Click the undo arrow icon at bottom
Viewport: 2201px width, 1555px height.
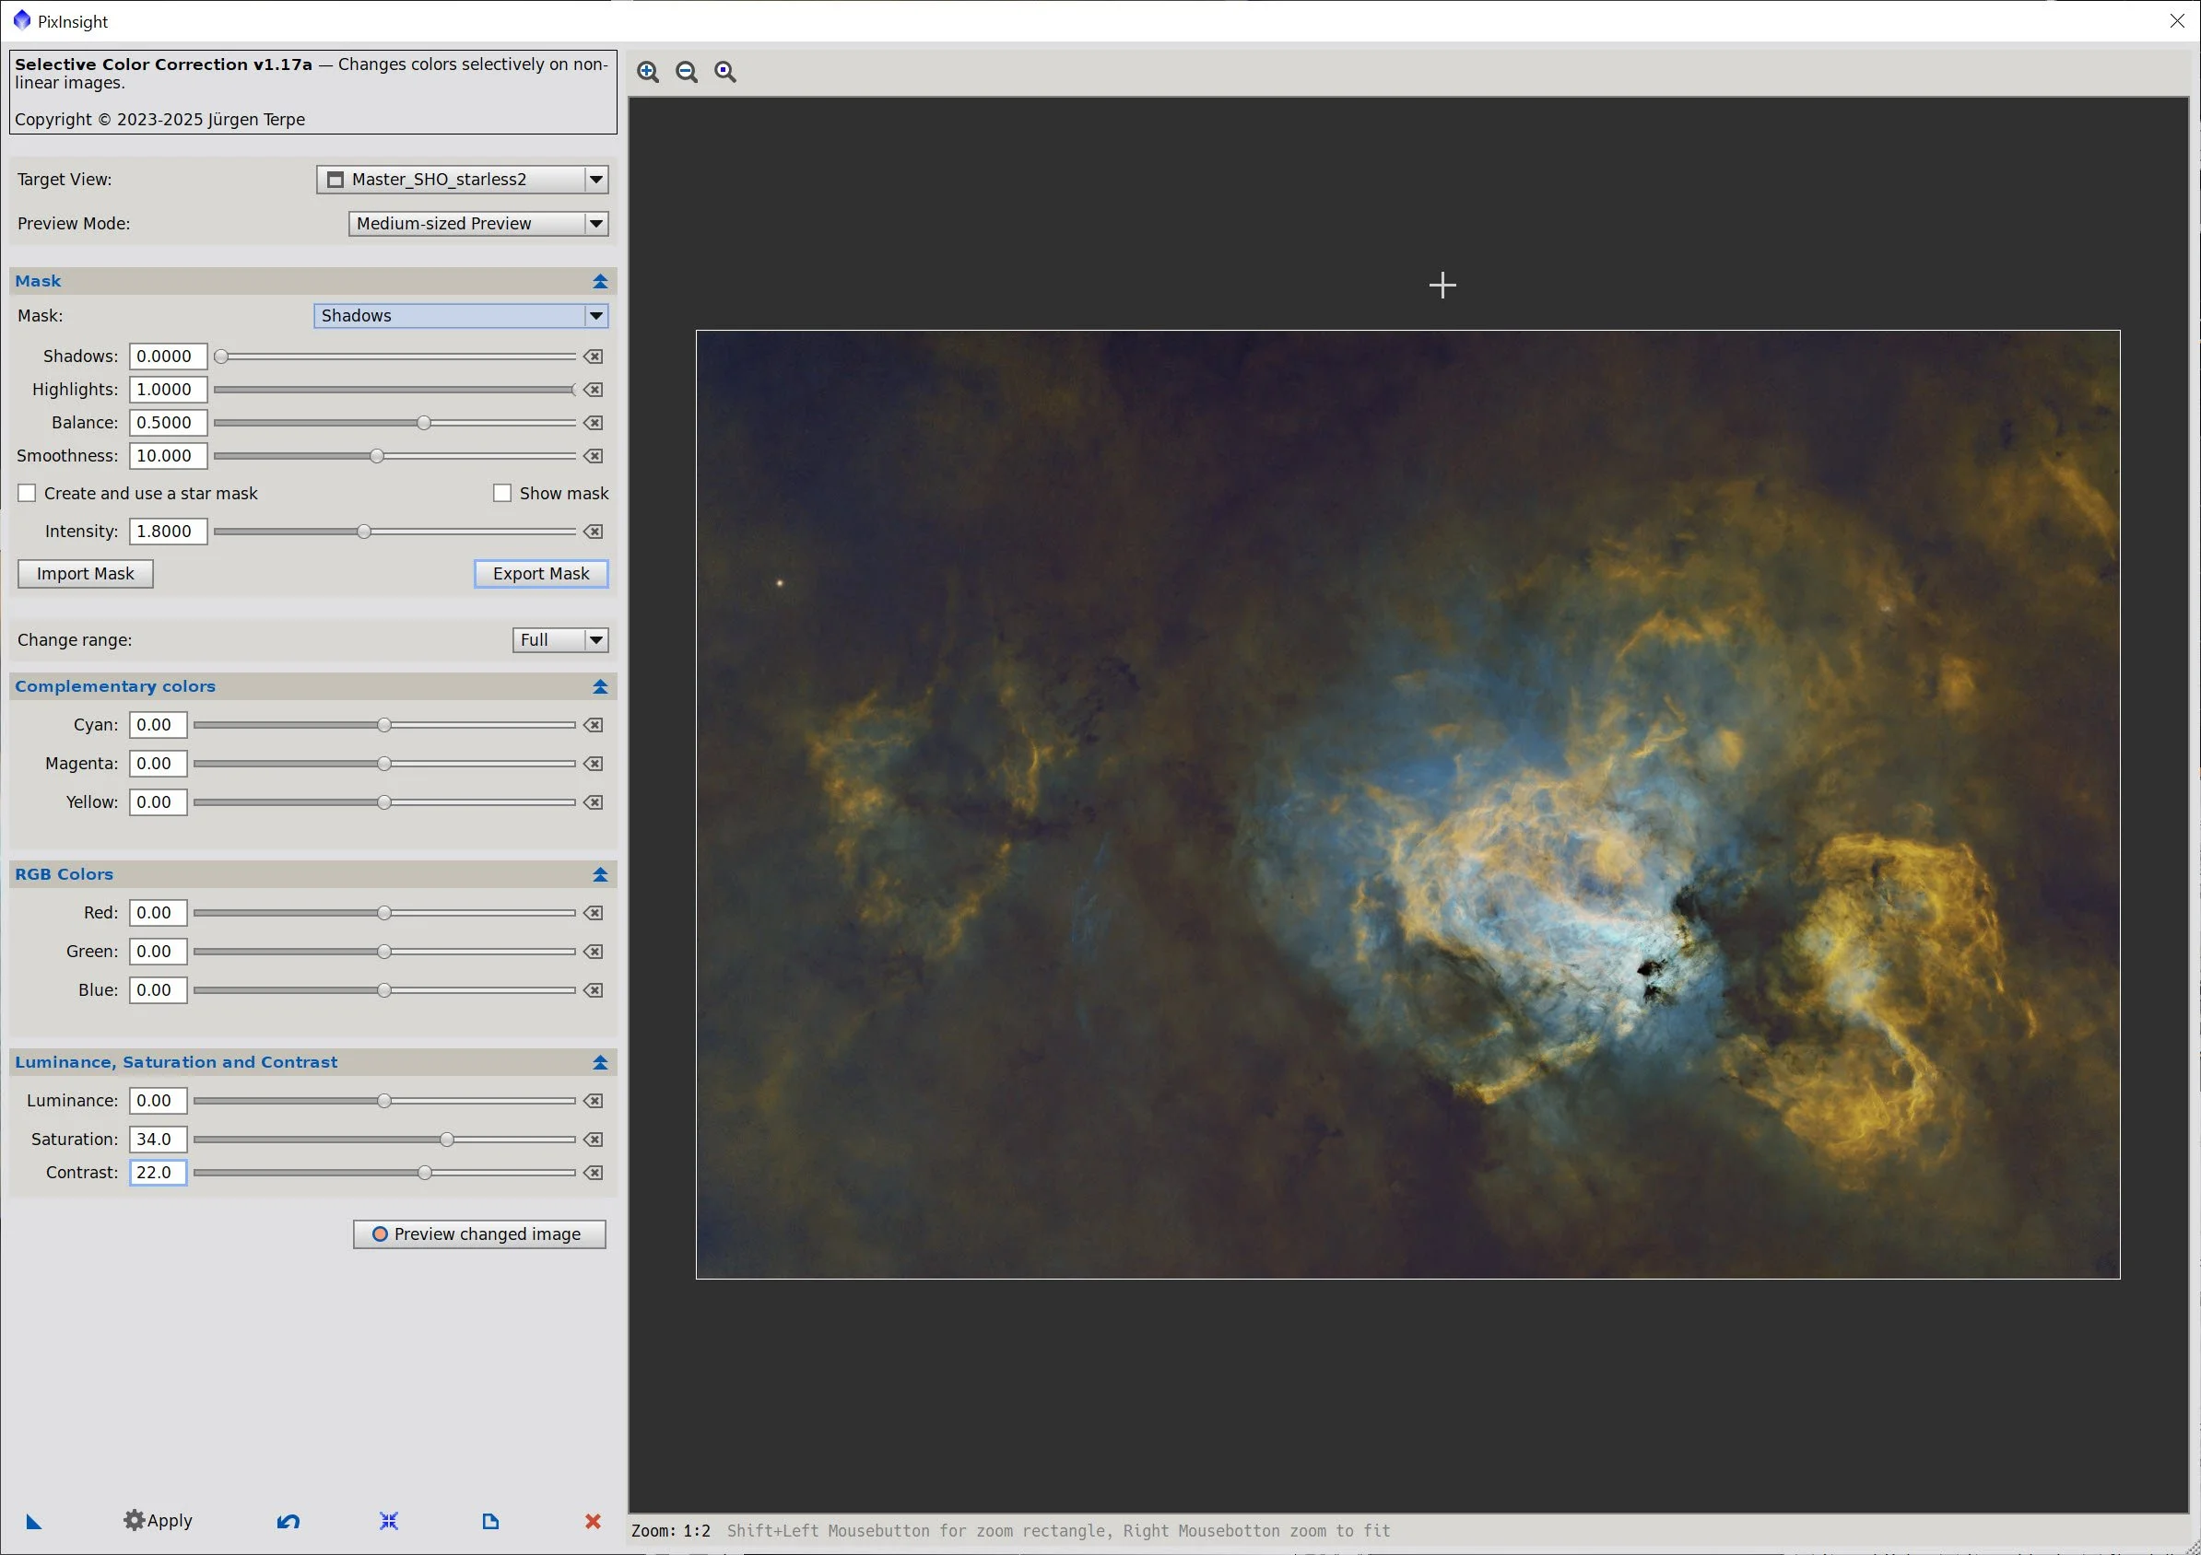click(288, 1522)
